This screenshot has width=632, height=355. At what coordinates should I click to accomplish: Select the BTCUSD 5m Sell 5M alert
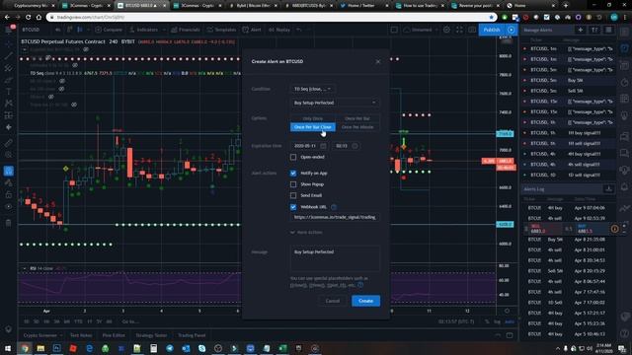point(568,91)
